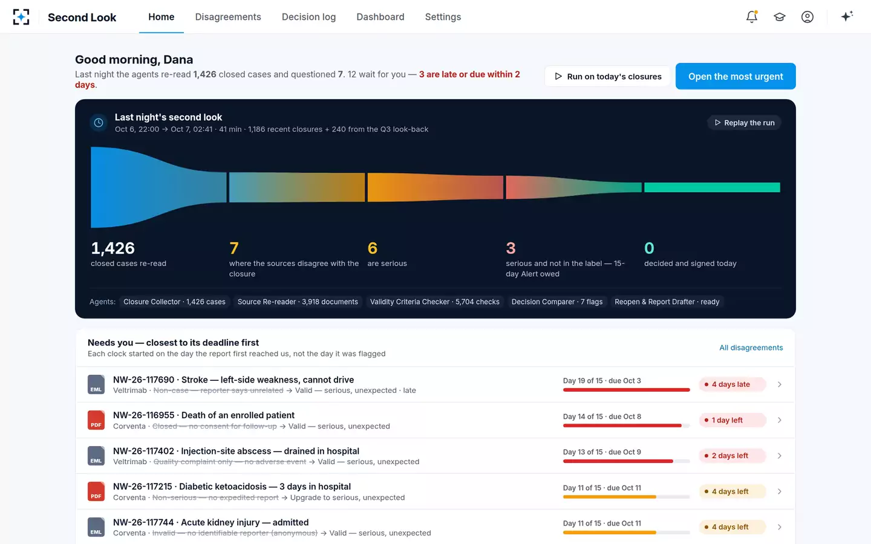Click the Day 19 of 15 progress bar
Viewport: 871px width, 544px height.
click(x=627, y=390)
